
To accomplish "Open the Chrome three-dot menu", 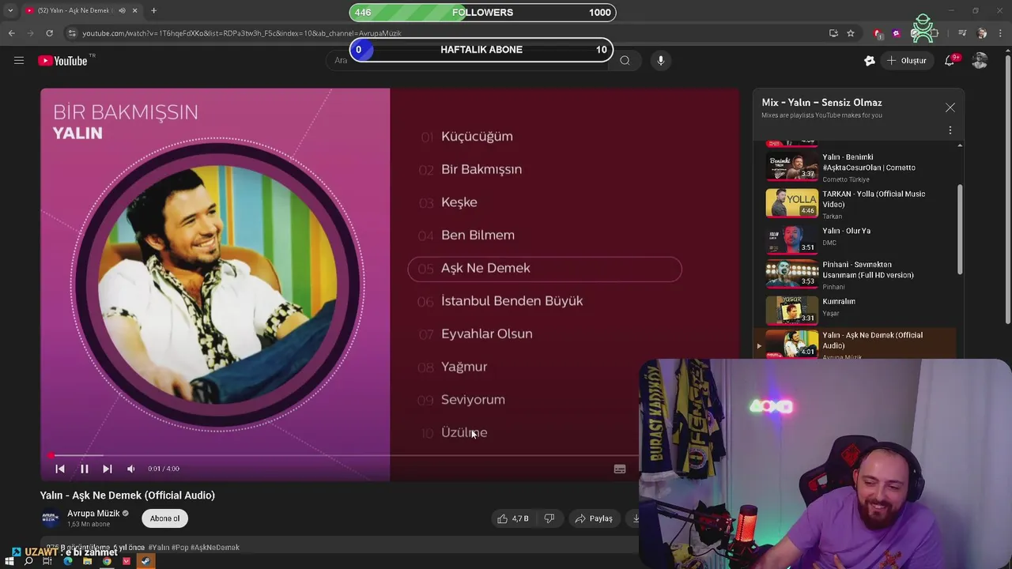I will click(1001, 33).
